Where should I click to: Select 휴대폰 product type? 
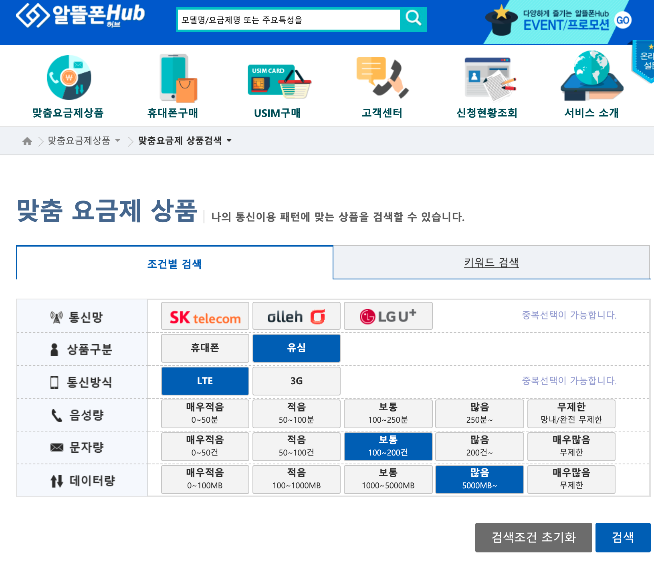click(x=205, y=348)
